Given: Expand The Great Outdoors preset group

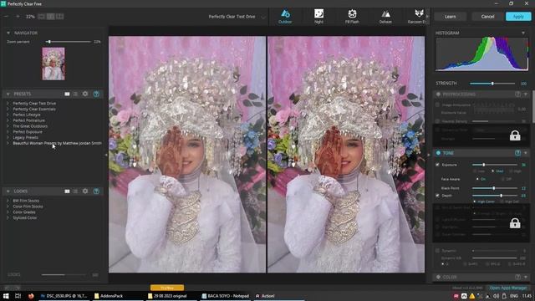Looking at the screenshot, I should tap(8, 126).
